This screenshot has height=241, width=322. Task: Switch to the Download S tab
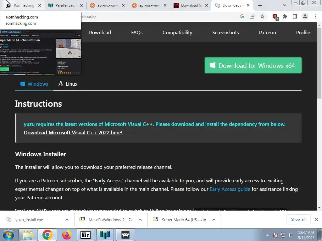point(191,5)
